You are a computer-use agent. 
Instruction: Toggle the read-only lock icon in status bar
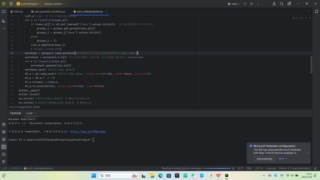315,168
